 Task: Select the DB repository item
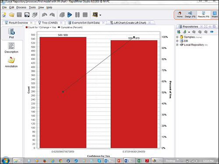184,41
